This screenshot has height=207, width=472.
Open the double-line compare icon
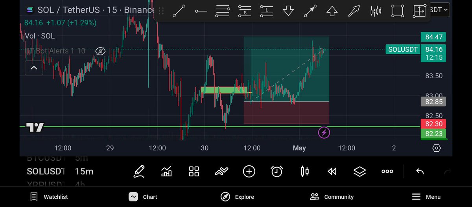point(221,171)
